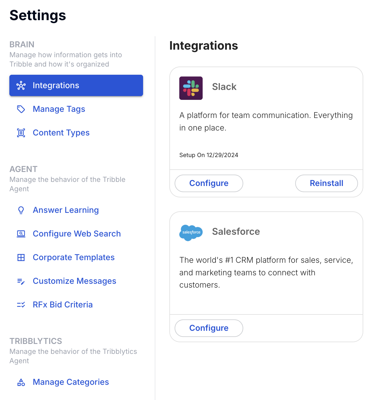Open Corporate Templates settings

[x=74, y=258]
